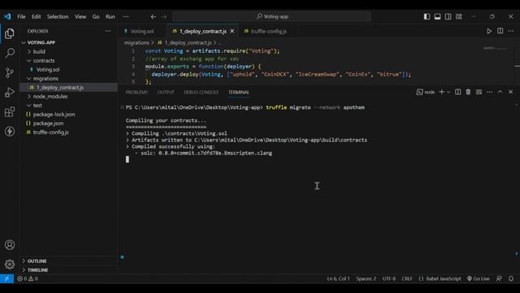Click the errors and warnings count in status bar

(x=28, y=278)
